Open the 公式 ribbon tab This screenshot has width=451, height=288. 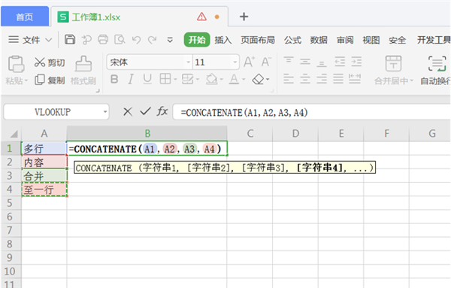click(x=292, y=40)
